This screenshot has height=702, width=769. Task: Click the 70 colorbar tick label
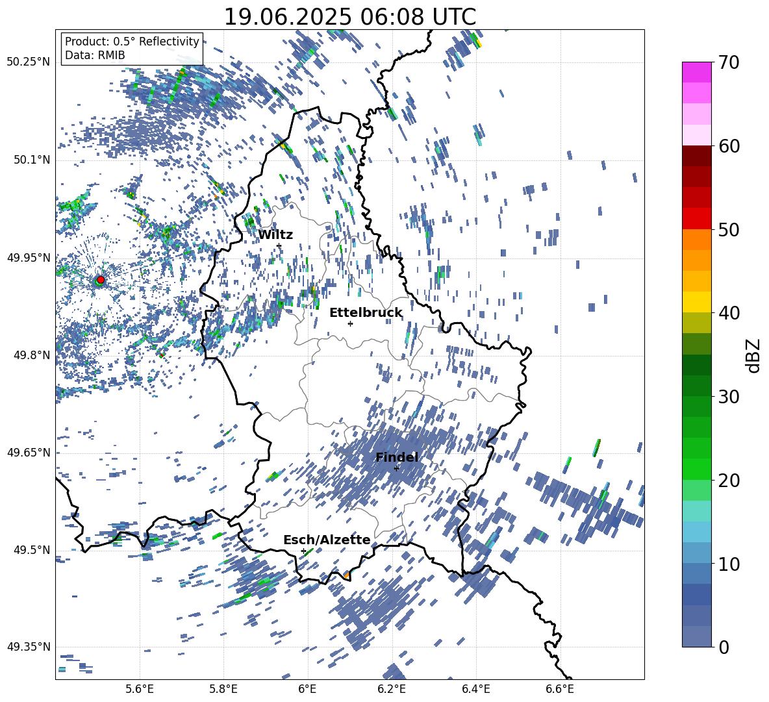(729, 63)
